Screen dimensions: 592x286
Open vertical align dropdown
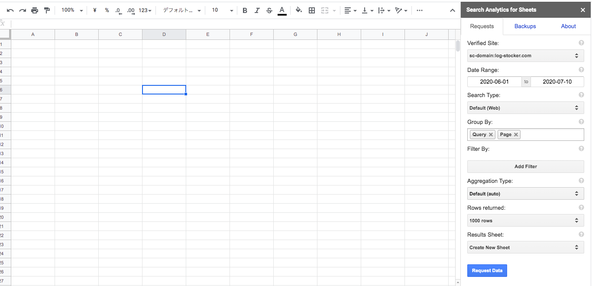[x=368, y=10]
